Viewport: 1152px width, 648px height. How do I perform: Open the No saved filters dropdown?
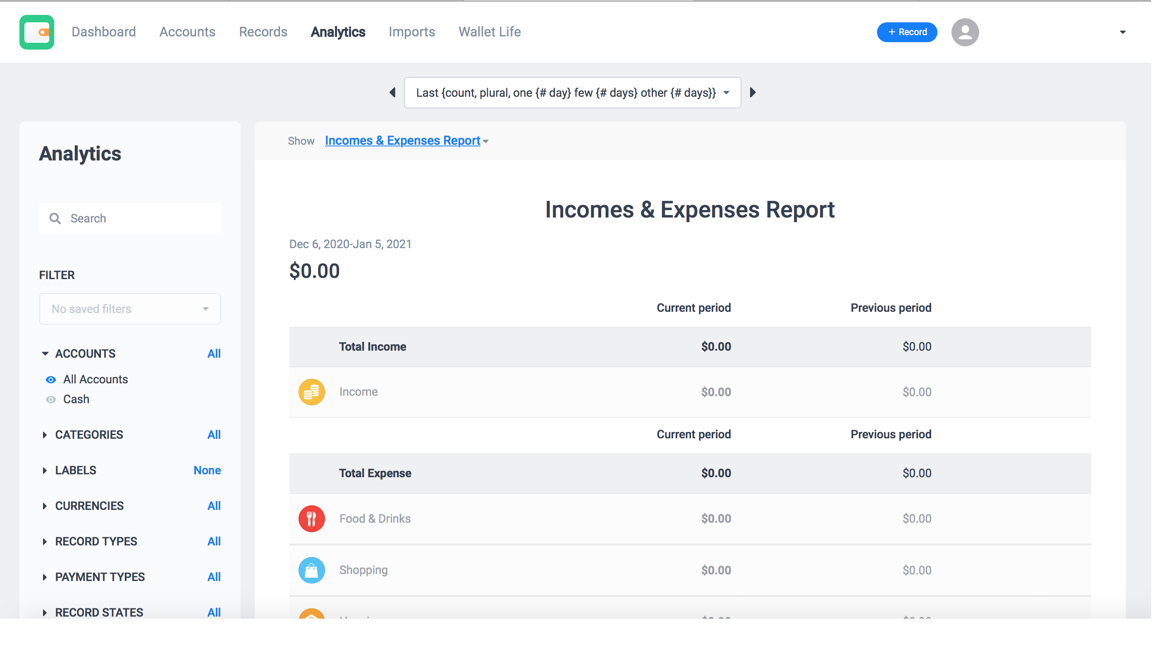(x=130, y=308)
